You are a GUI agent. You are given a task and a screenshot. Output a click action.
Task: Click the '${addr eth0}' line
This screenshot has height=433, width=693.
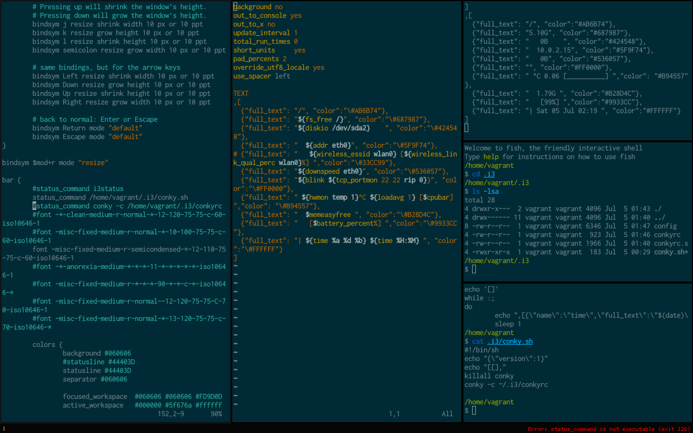(339, 146)
